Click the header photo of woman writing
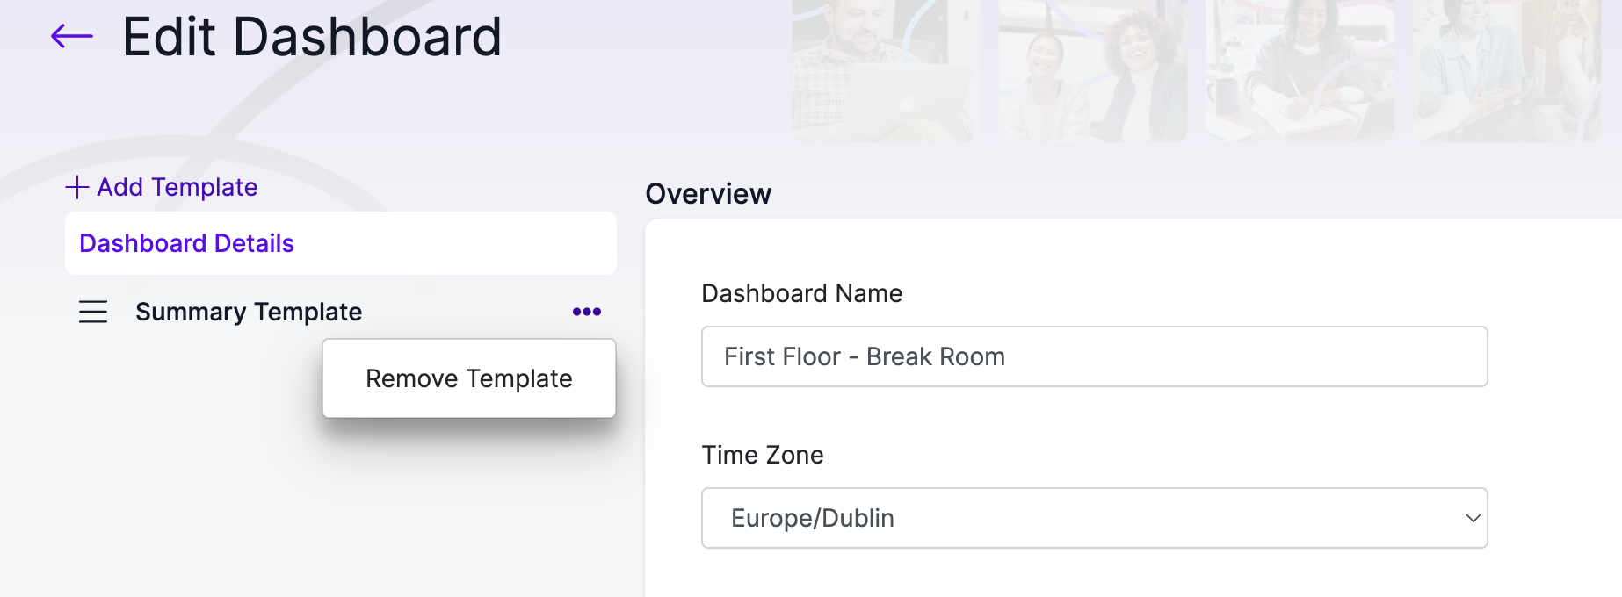Screen dimensions: 1622x597 point(1300,70)
